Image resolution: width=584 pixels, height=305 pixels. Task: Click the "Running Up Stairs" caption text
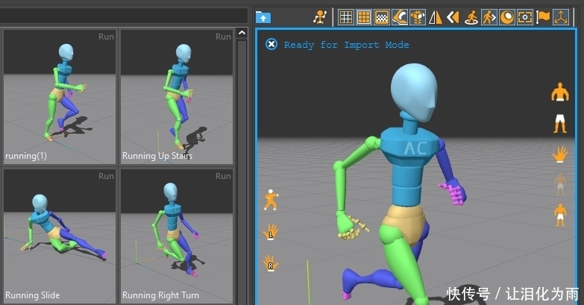tap(157, 156)
